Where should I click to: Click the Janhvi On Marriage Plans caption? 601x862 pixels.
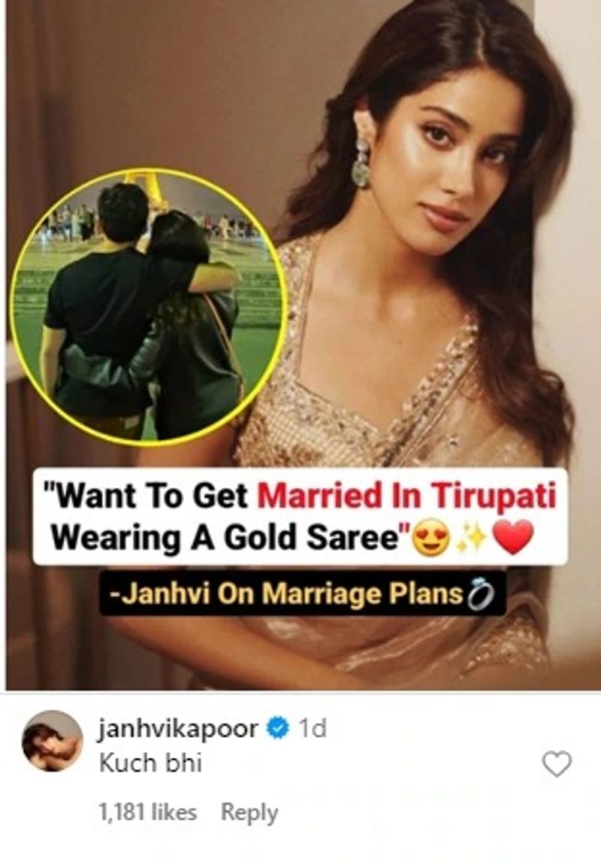286,594
